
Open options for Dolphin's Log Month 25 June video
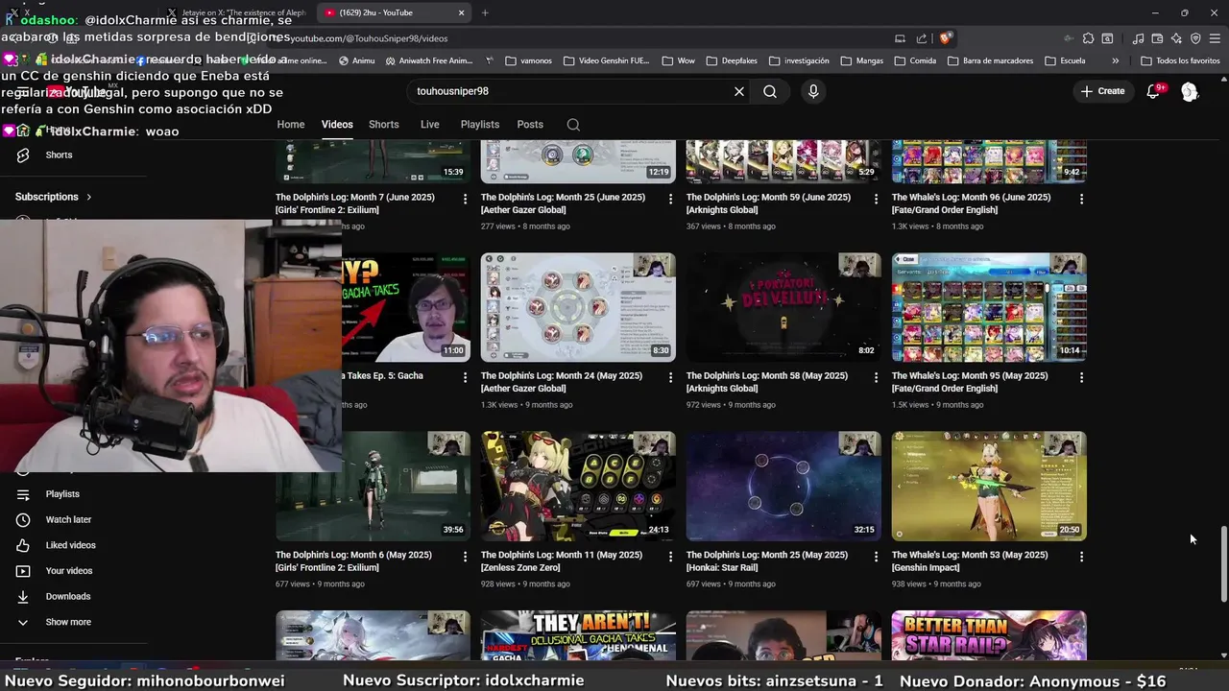click(x=671, y=199)
